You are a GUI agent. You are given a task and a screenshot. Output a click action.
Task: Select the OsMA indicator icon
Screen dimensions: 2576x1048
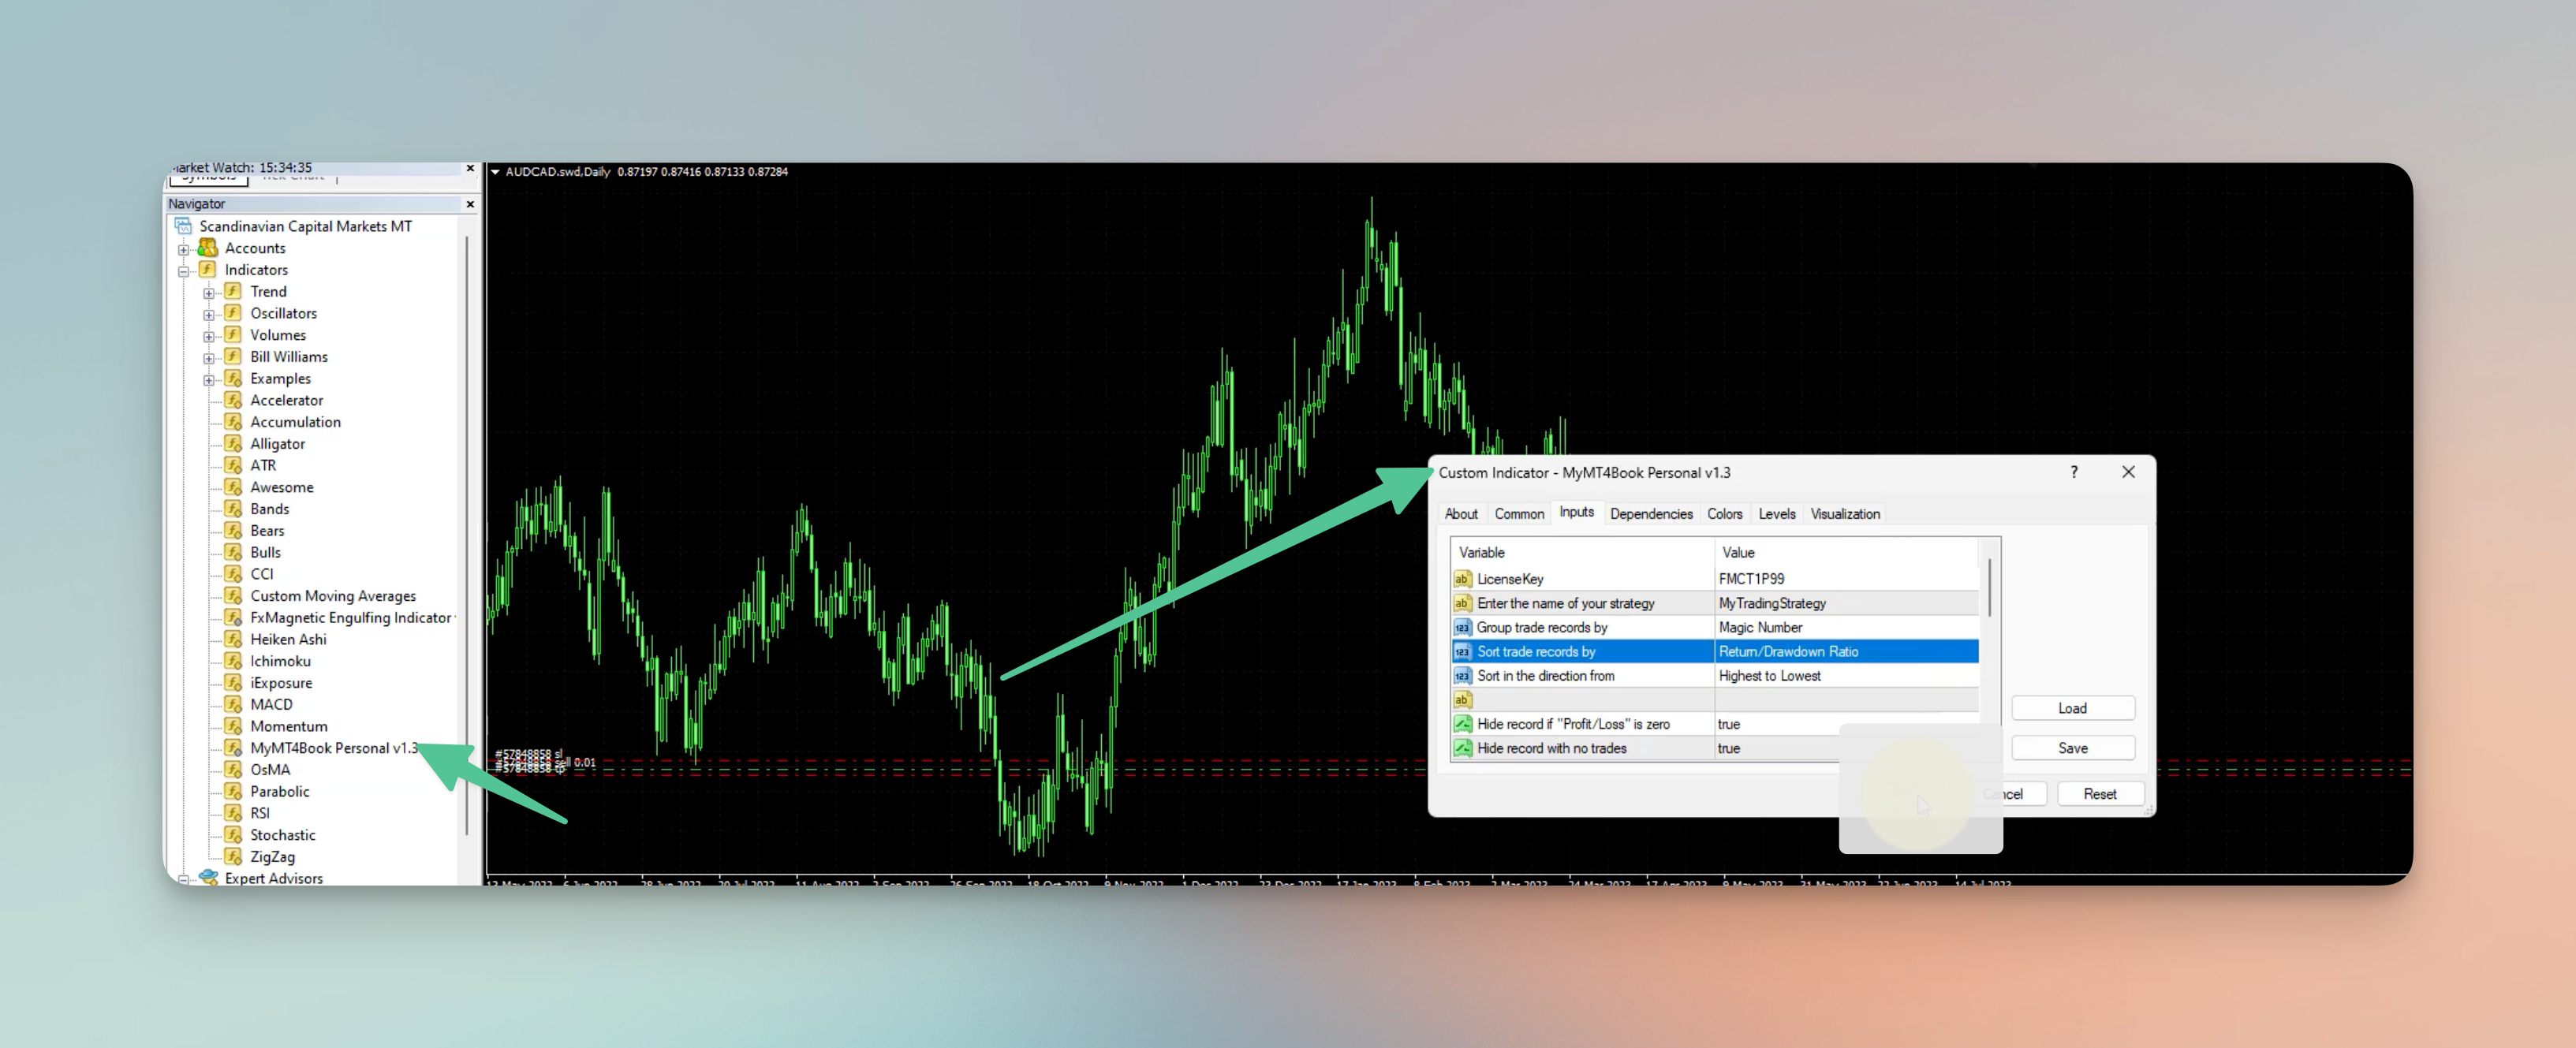pos(233,770)
